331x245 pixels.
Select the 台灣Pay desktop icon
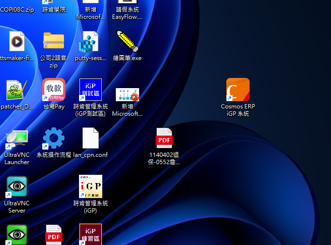(54, 90)
